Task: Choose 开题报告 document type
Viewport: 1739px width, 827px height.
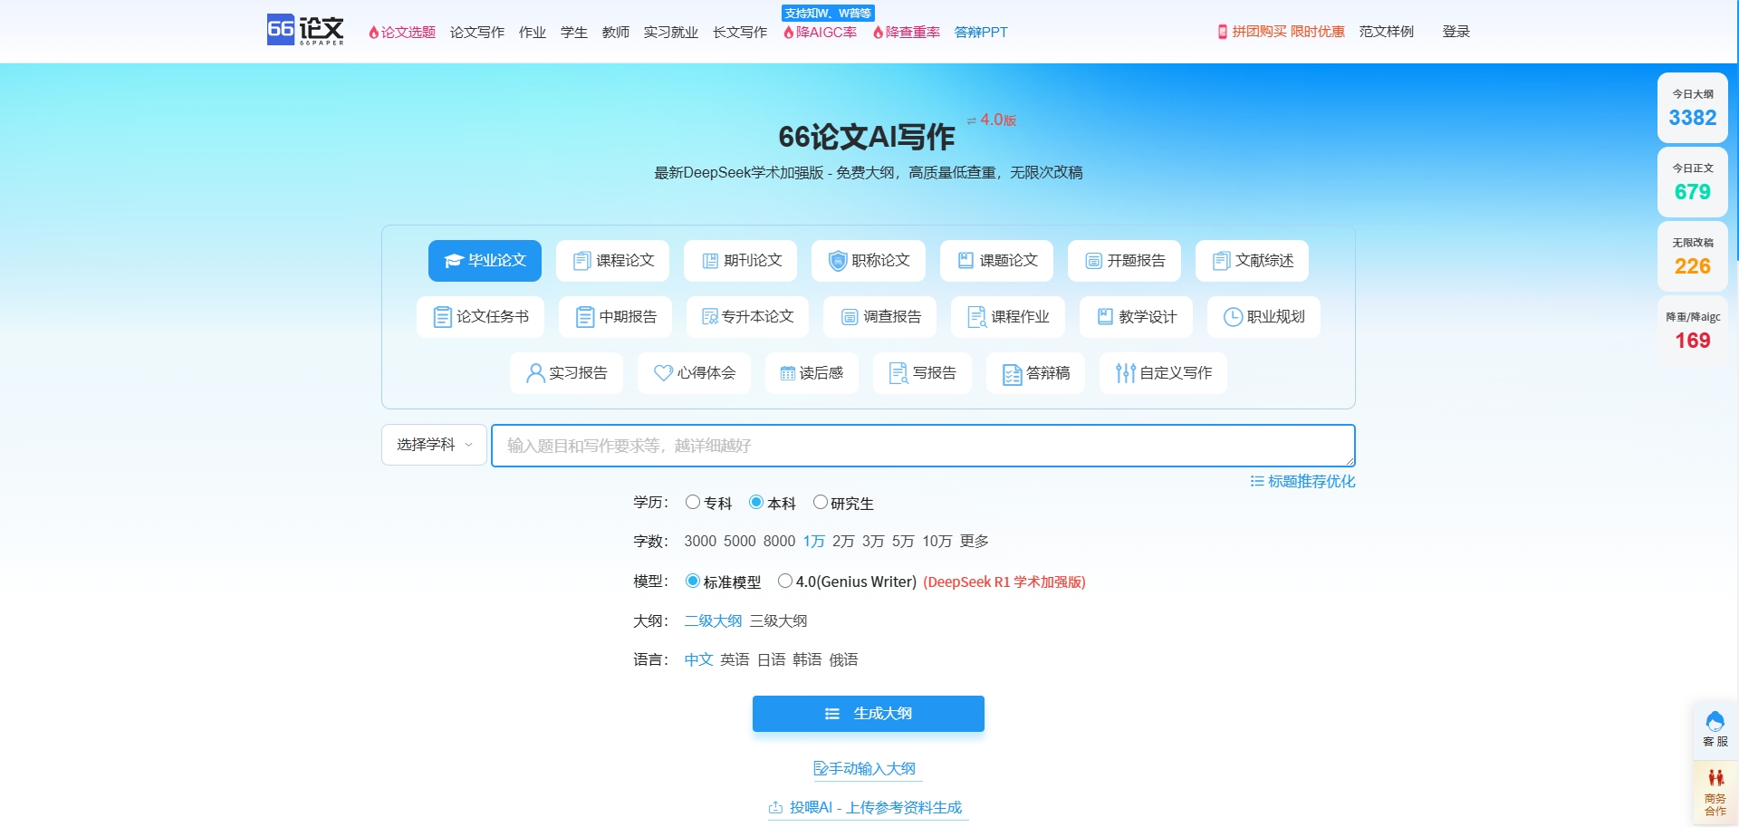Action: [x=1124, y=261]
